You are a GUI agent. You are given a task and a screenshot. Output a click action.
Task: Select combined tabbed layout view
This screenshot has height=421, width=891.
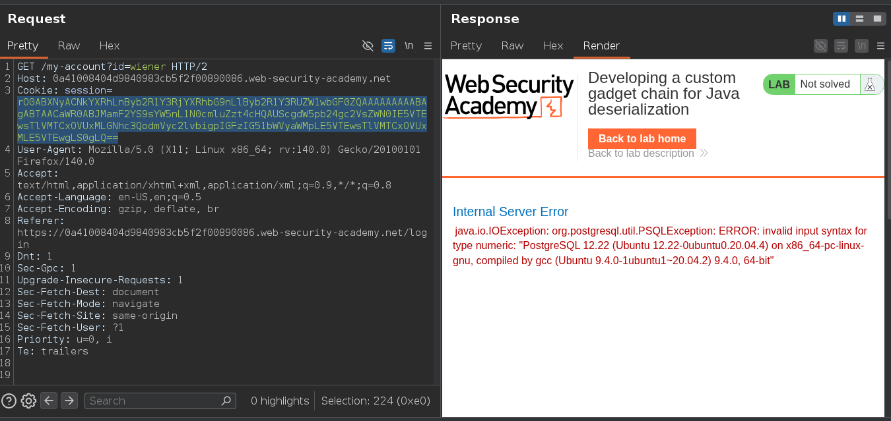pyautogui.click(x=877, y=18)
